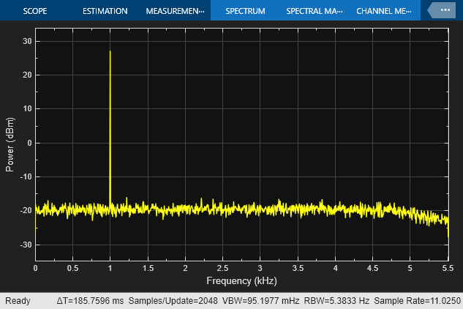Click the 5.5 tick on frequency axis
This screenshot has height=309, width=463.
(x=448, y=269)
